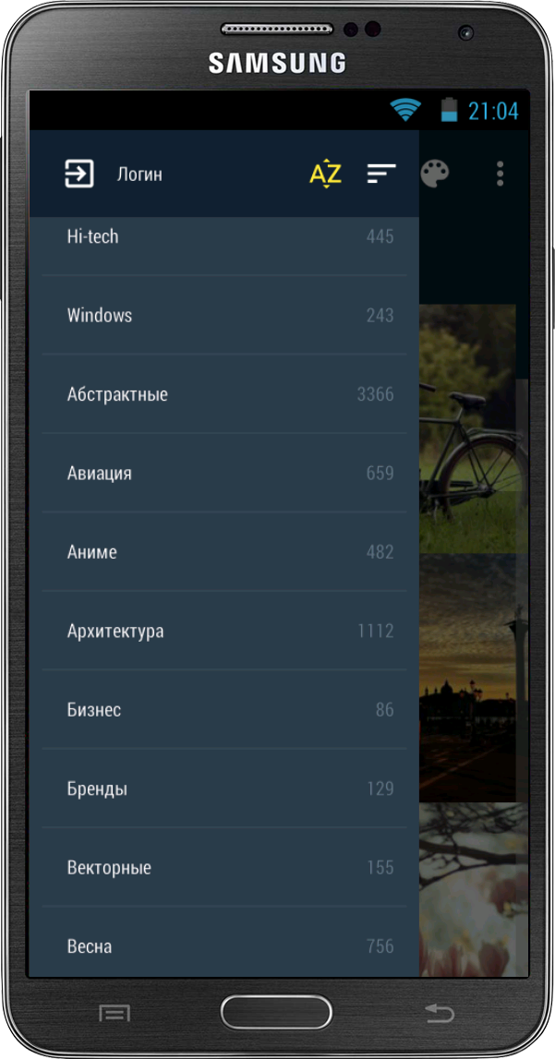Open the Бизнес category
The image size is (555, 1059).
pos(224,710)
